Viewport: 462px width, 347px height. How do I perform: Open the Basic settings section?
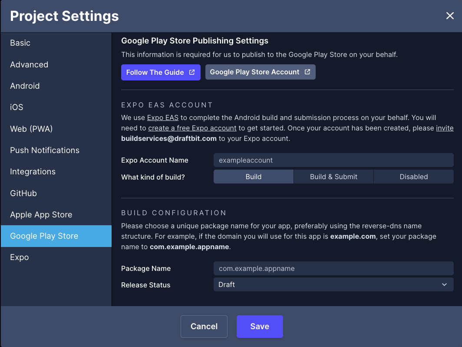coord(56,43)
